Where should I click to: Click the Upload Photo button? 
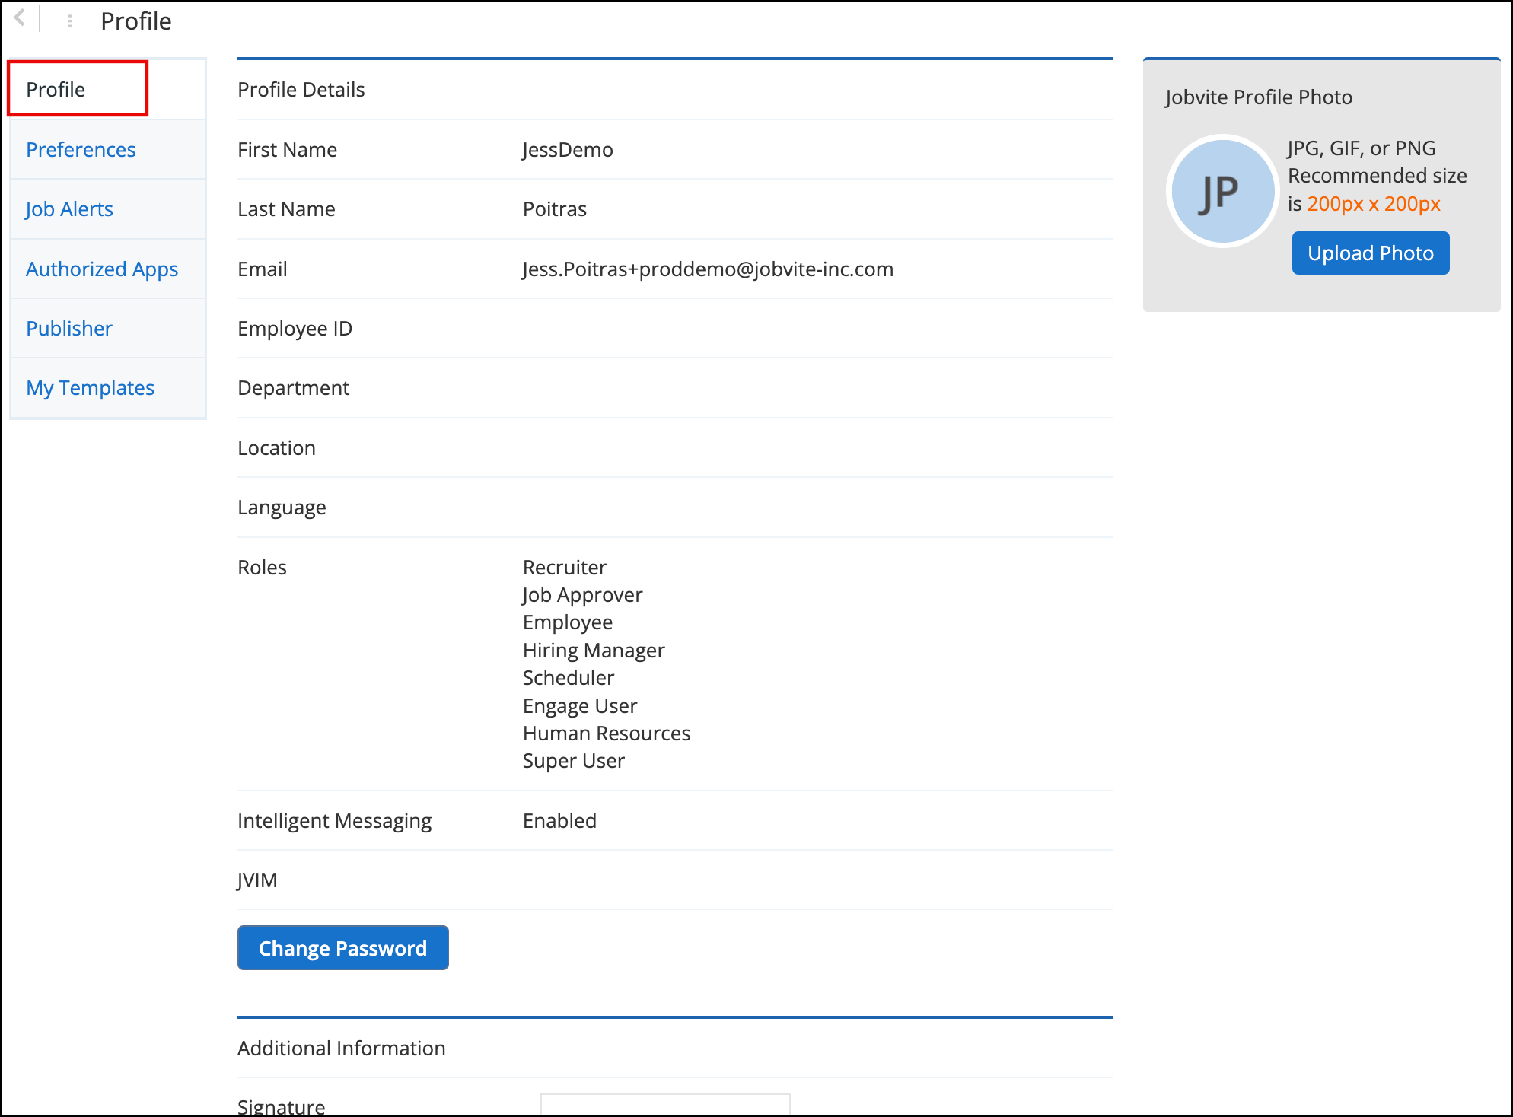(x=1370, y=253)
